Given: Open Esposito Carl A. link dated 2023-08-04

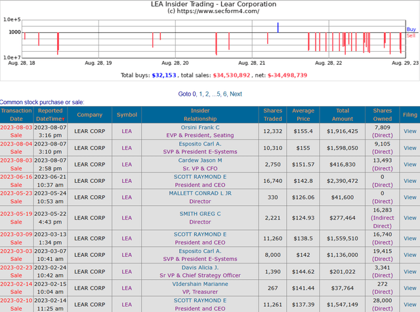Looking at the screenshot, I should 200,144.
